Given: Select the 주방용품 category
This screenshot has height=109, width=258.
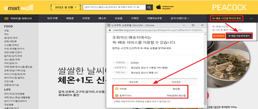Looking at the screenshot, I should pos(9,105).
